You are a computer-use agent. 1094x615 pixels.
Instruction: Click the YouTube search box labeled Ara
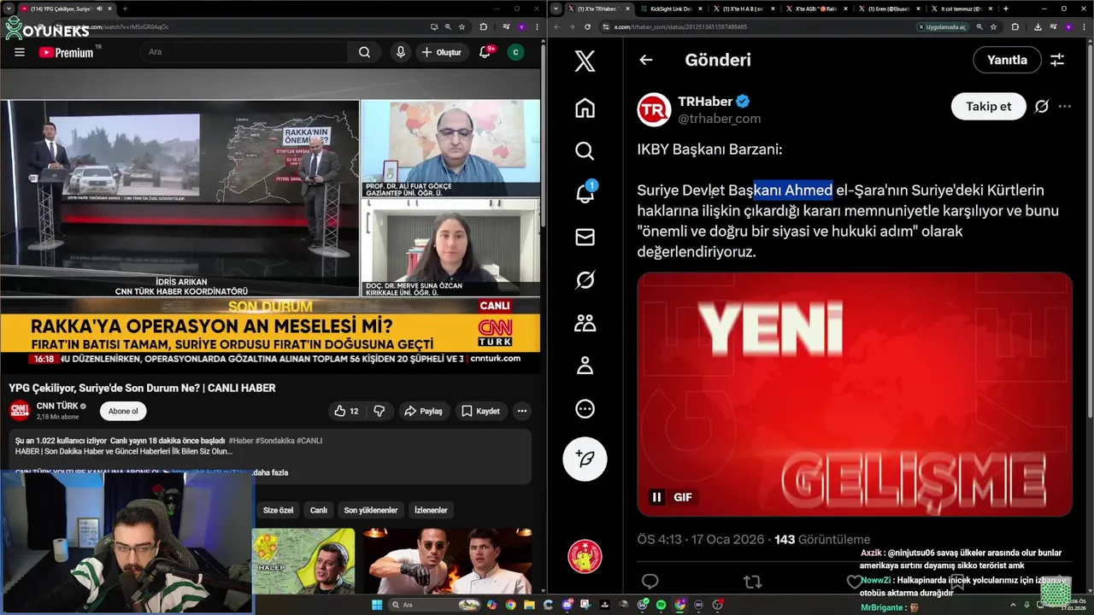(244, 52)
